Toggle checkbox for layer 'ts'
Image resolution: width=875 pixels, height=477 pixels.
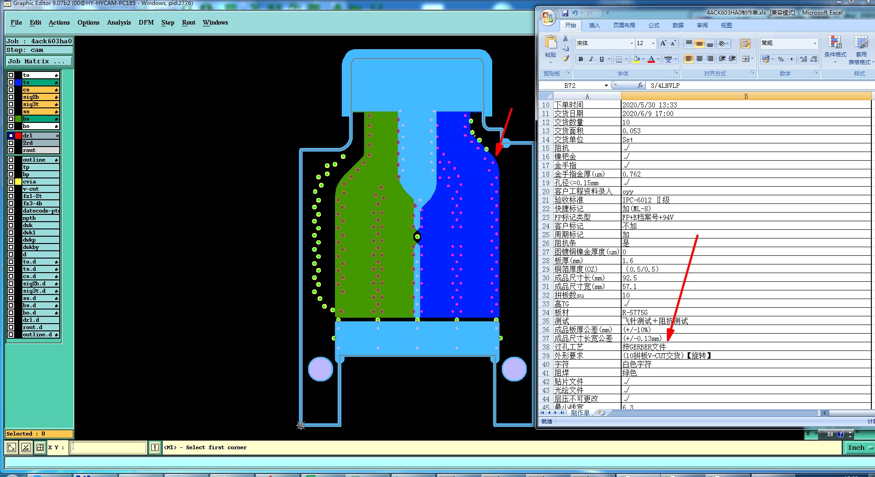click(11, 82)
